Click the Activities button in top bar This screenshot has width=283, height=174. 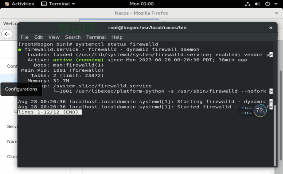[19, 4]
